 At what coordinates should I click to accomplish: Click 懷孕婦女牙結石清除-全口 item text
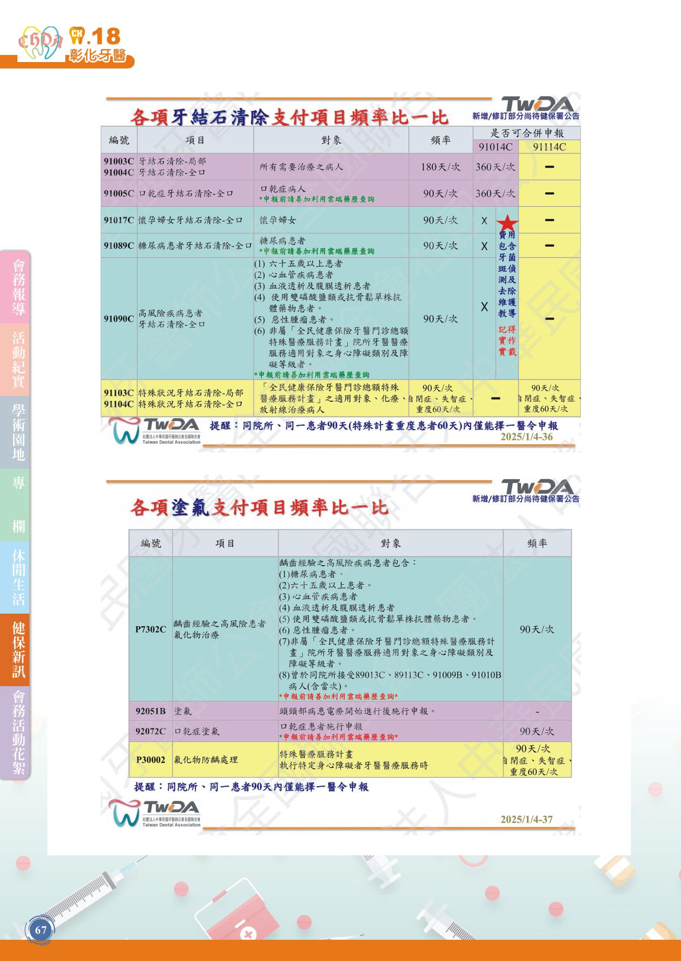[x=190, y=220]
